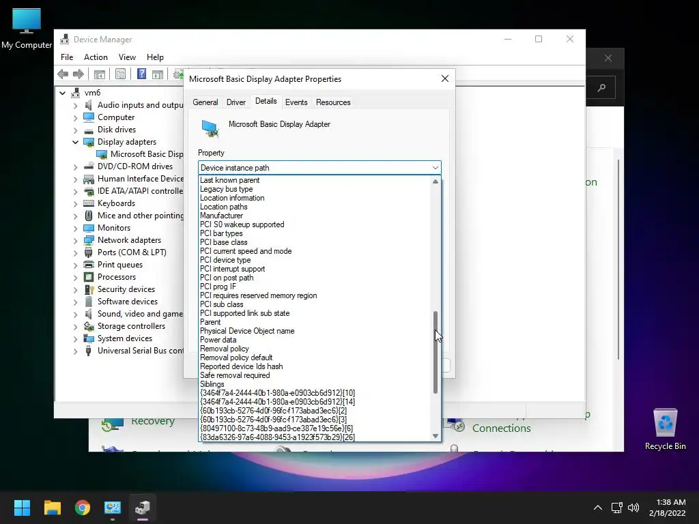Click the property list scroll-down arrow
Viewport: 699px width, 524px height.
tap(436, 436)
